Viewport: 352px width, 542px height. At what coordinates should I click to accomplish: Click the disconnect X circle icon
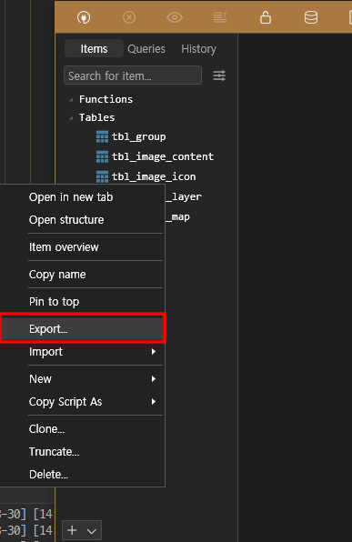(x=129, y=17)
